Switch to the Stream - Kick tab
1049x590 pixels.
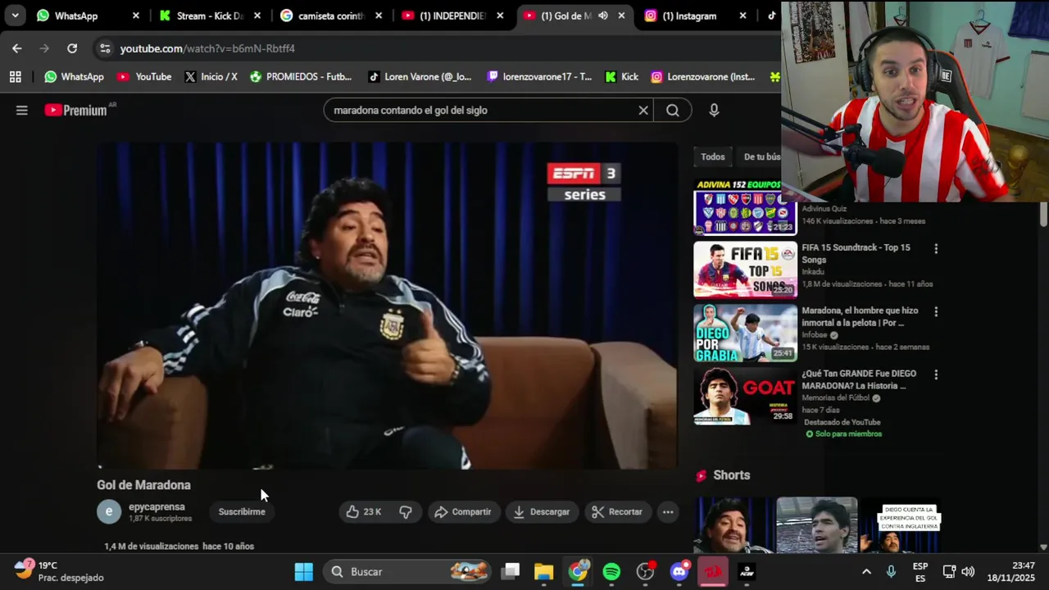tap(210, 16)
